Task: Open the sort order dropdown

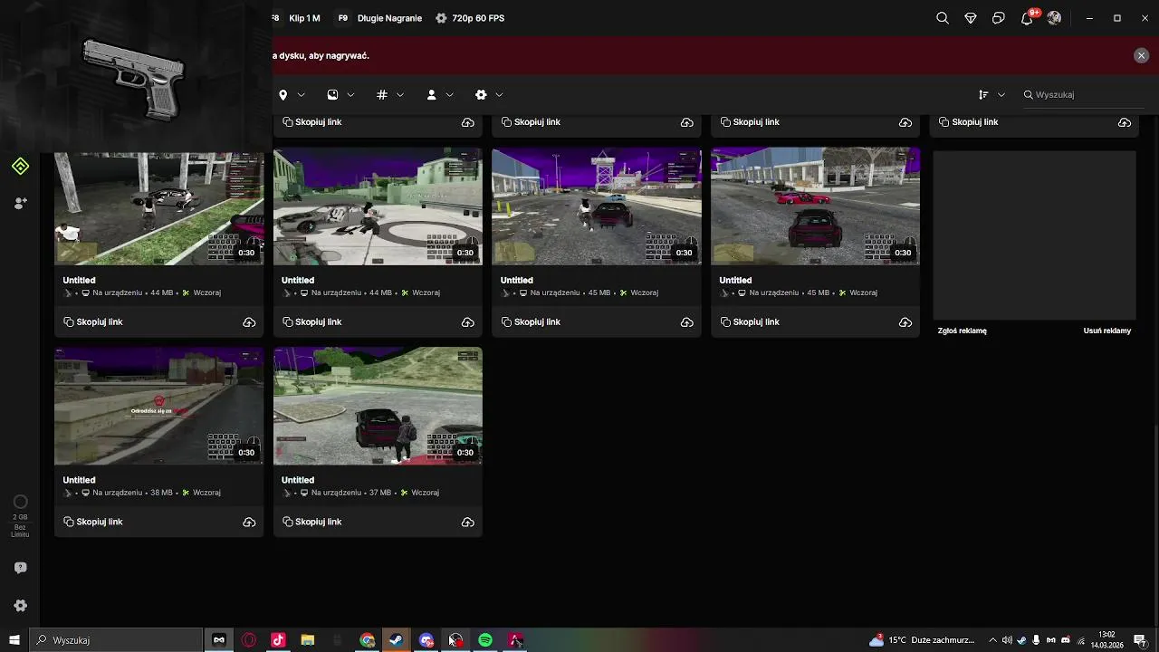Action: [x=991, y=94]
